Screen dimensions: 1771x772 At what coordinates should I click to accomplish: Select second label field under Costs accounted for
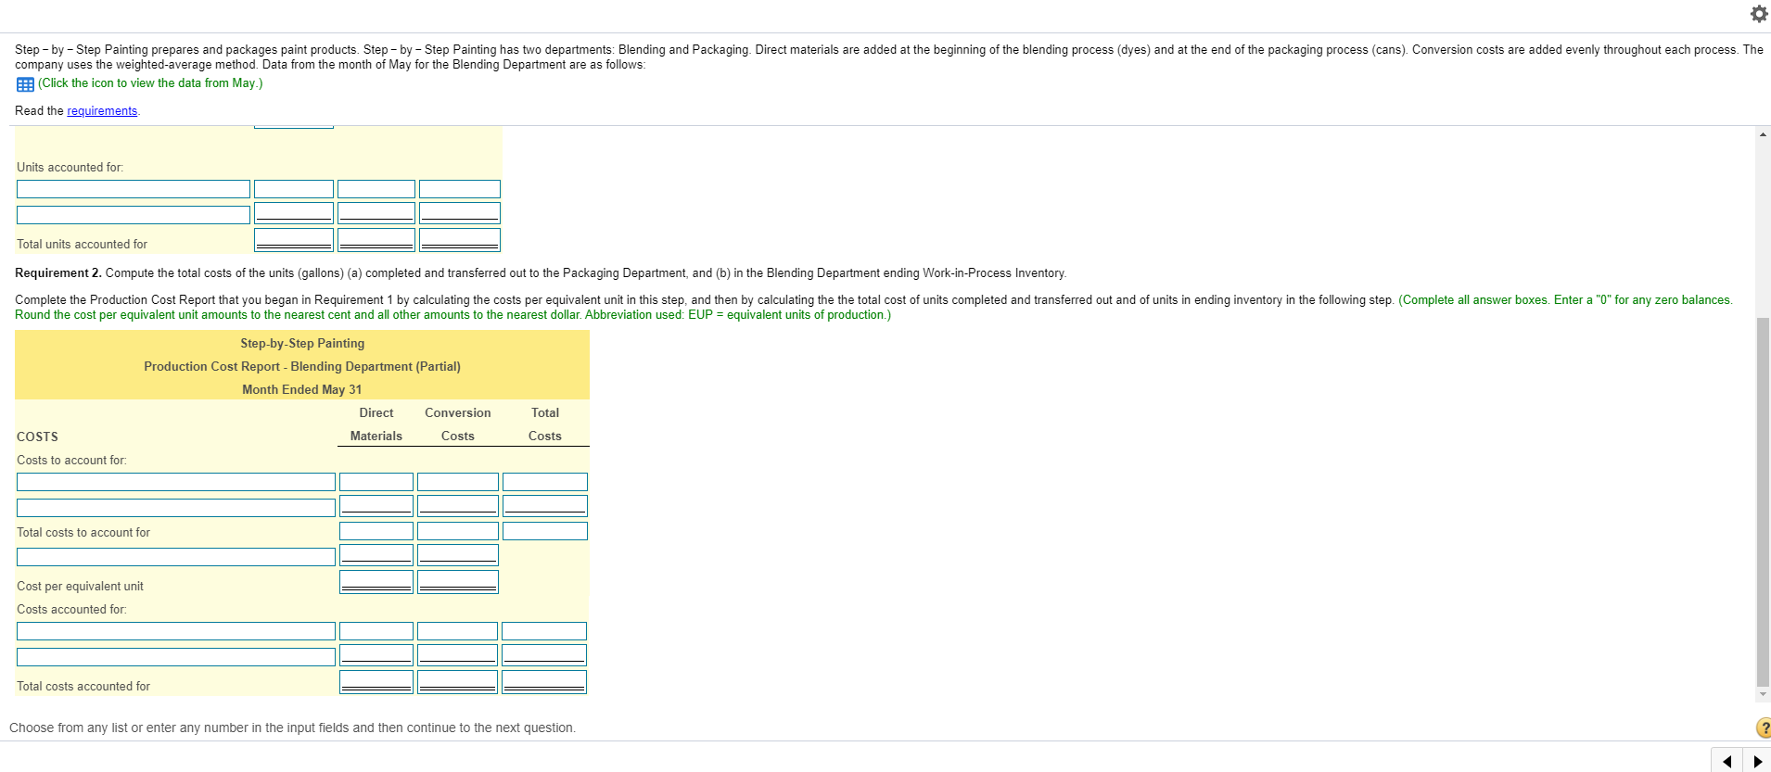[x=176, y=657]
